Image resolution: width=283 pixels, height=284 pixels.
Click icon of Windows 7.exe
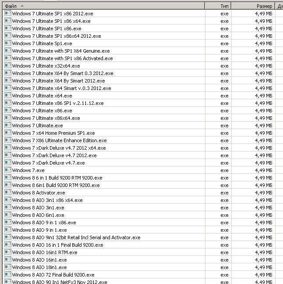(x=8, y=170)
